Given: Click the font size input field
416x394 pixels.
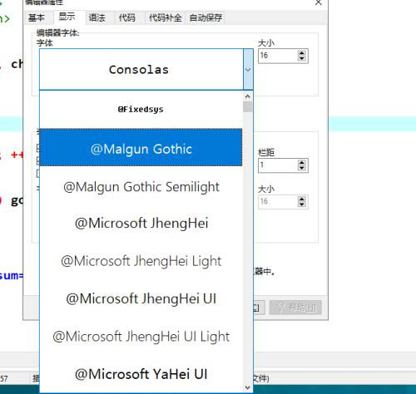Looking at the screenshot, I should [278, 56].
